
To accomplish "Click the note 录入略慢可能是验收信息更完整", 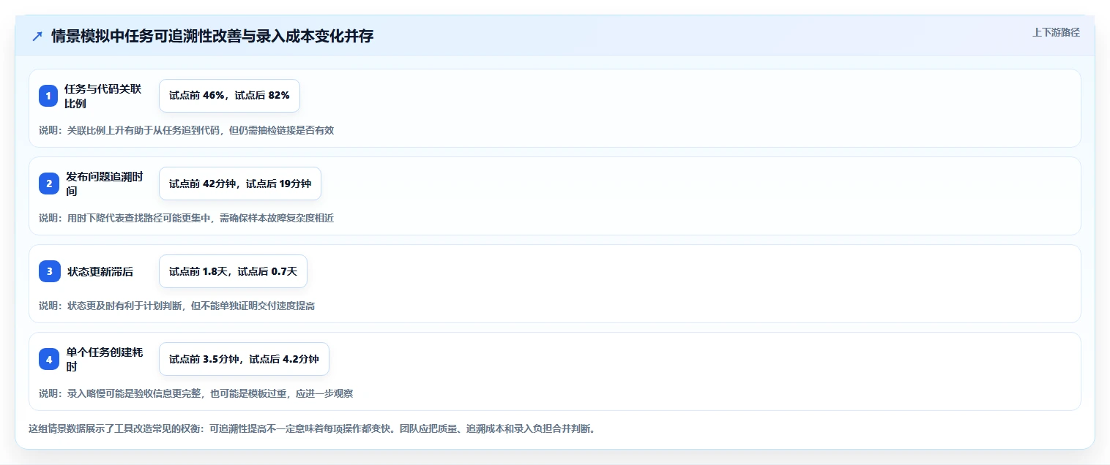I will (195, 393).
